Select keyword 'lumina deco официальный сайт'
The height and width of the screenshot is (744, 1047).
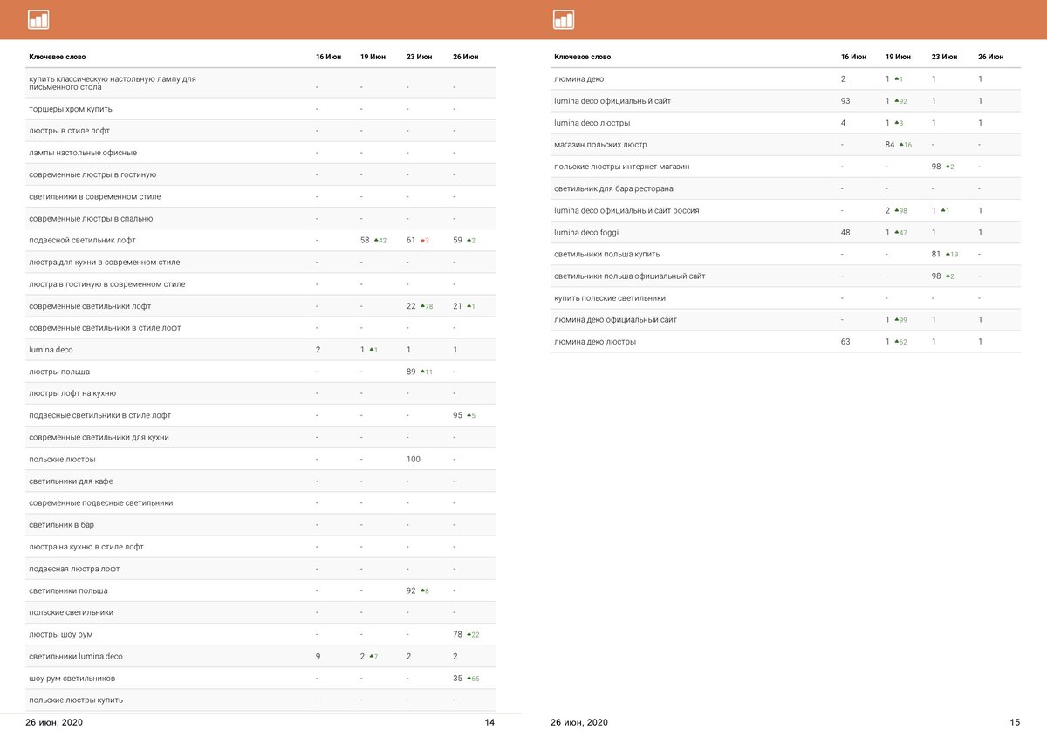pos(612,100)
